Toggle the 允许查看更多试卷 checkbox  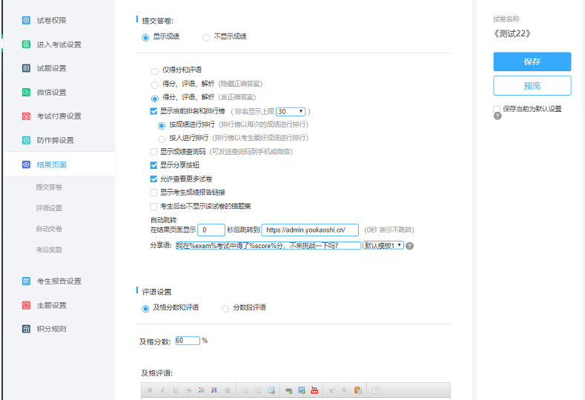153,179
